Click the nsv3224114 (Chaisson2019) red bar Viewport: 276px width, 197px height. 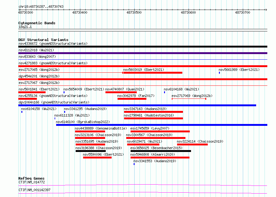point(192,144)
